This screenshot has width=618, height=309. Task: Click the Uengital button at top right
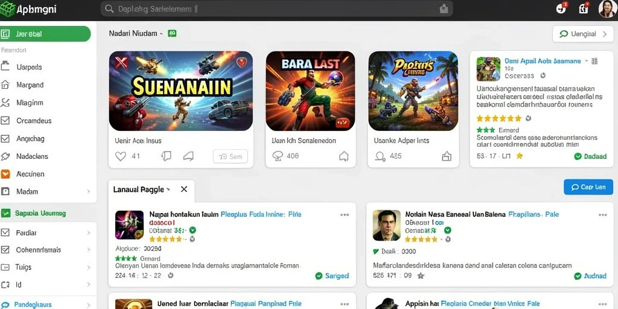click(582, 34)
